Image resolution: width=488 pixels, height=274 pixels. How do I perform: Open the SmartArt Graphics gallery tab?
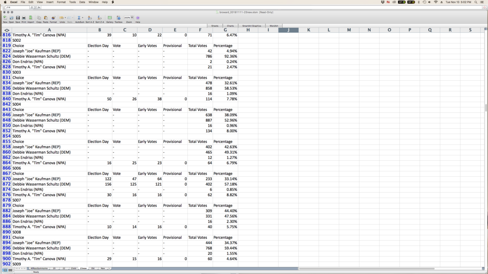[x=251, y=26]
